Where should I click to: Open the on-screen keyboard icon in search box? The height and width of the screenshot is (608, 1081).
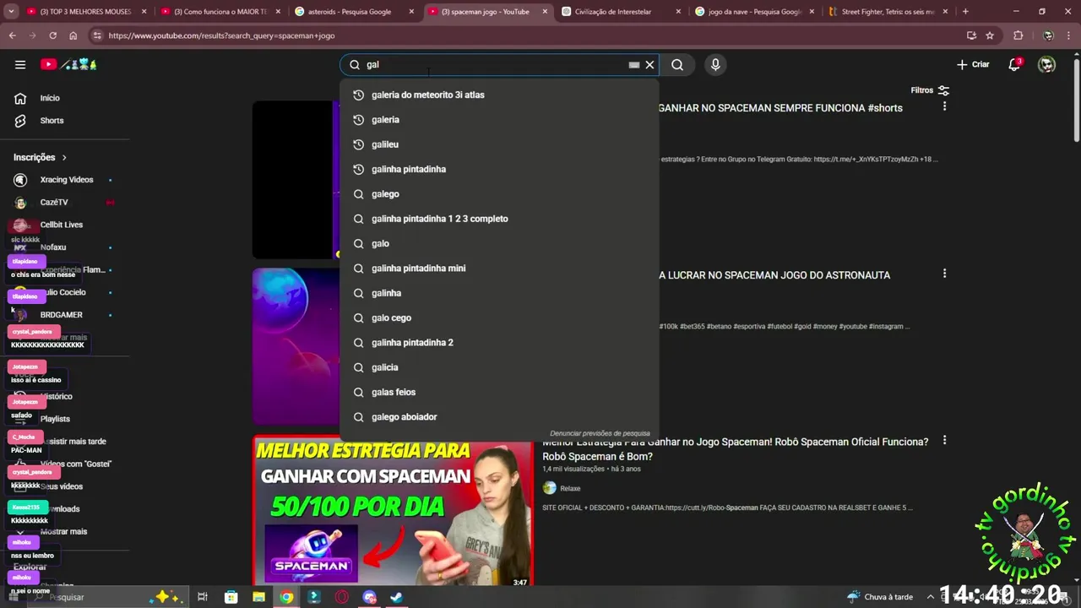coord(634,64)
